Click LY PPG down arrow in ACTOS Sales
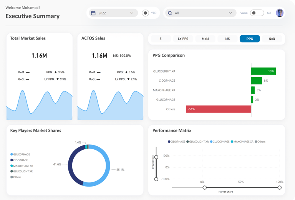 click(x=128, y=79)
